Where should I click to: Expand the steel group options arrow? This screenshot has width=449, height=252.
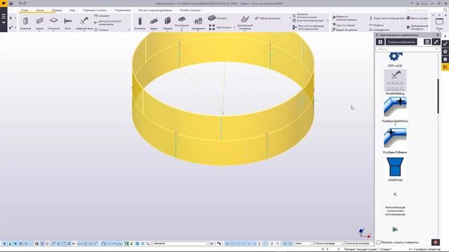click(129, 29)
